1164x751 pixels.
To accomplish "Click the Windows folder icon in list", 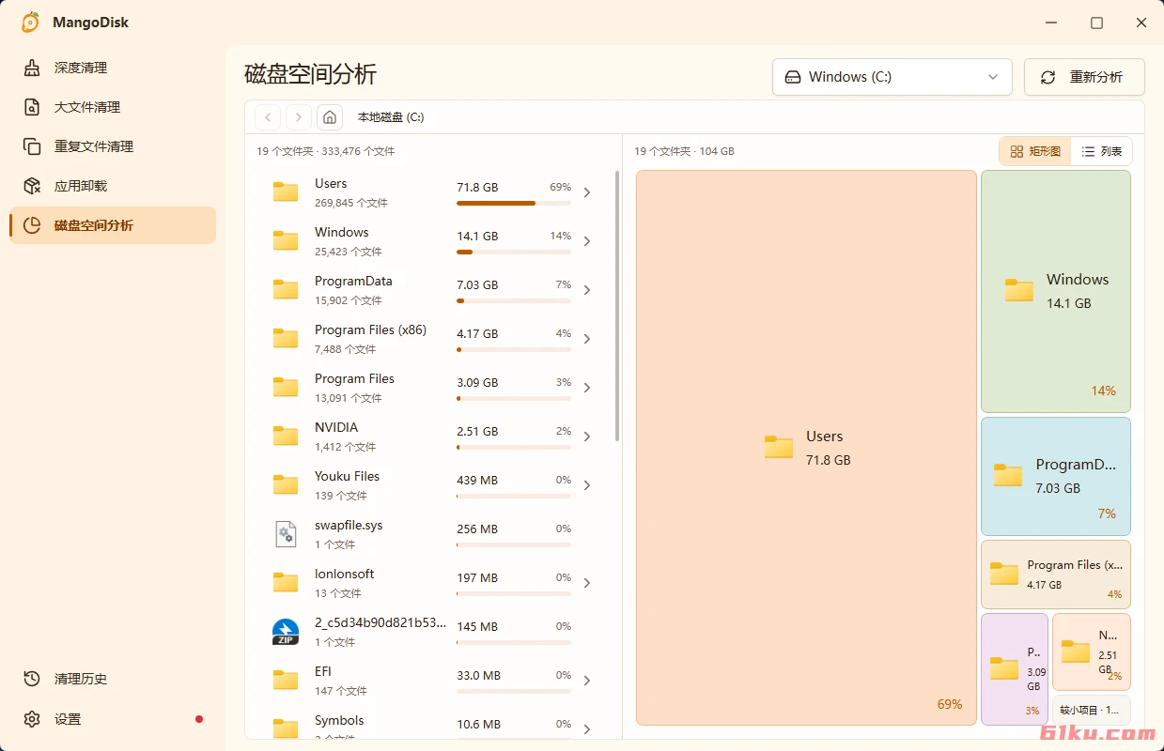I will (286, 241).
